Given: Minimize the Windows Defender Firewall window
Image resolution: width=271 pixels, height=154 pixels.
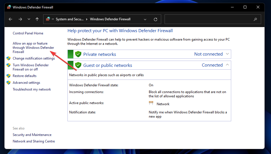Looking at the screenshot, I should click(x=232, y=7).
